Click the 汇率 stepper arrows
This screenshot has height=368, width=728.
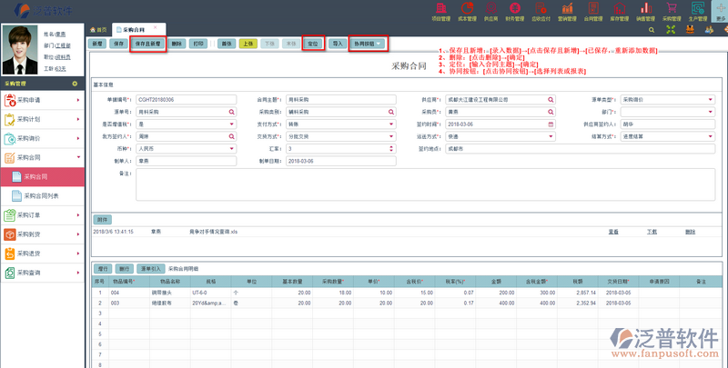pyautogui.click(x=392, y=147)
